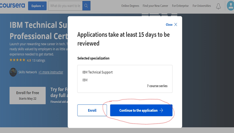234x133 pixels.
Task: Click the Skills Network instructor name
Action: (x=28, y=72)
